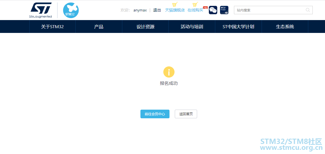This screenshot has height=154, width=325.
Task: Go to member center via 前往会员中心
Action: 155,114
